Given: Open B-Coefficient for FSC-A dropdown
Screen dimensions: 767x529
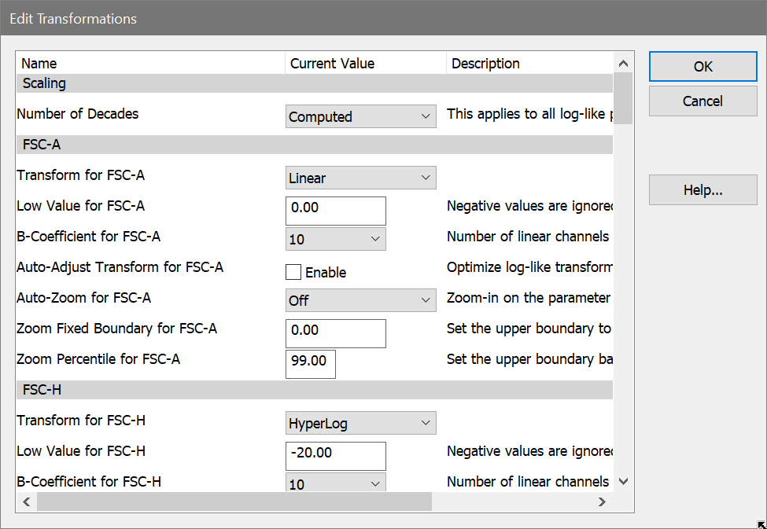Looking at the screenshot, I should tap(335, 239).
